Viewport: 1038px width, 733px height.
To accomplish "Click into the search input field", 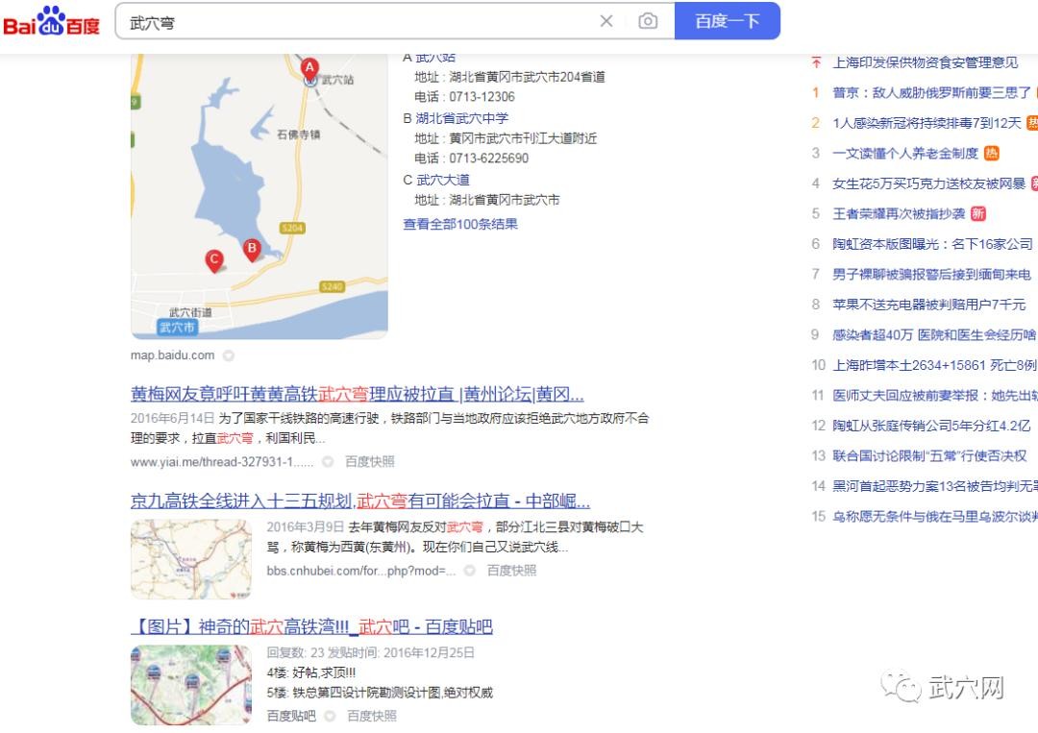I will pos(358,22).
